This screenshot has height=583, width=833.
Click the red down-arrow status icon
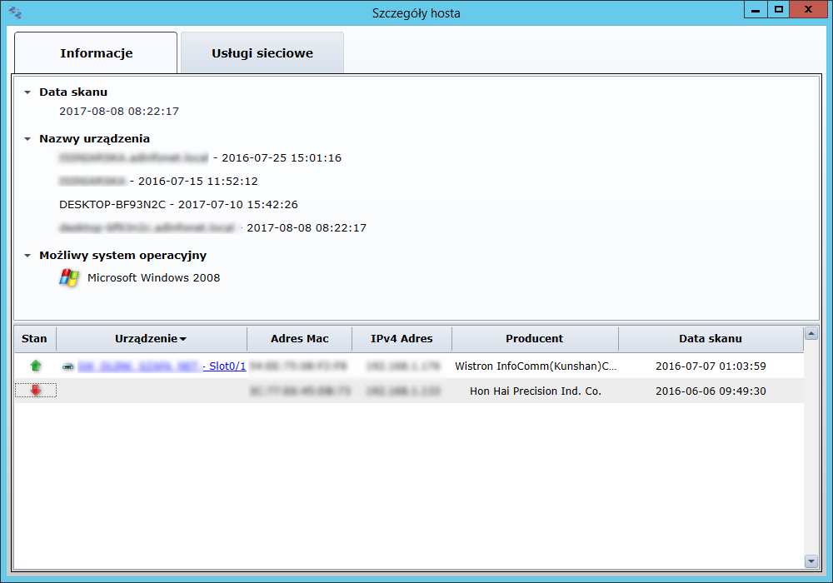coord(35,391)
